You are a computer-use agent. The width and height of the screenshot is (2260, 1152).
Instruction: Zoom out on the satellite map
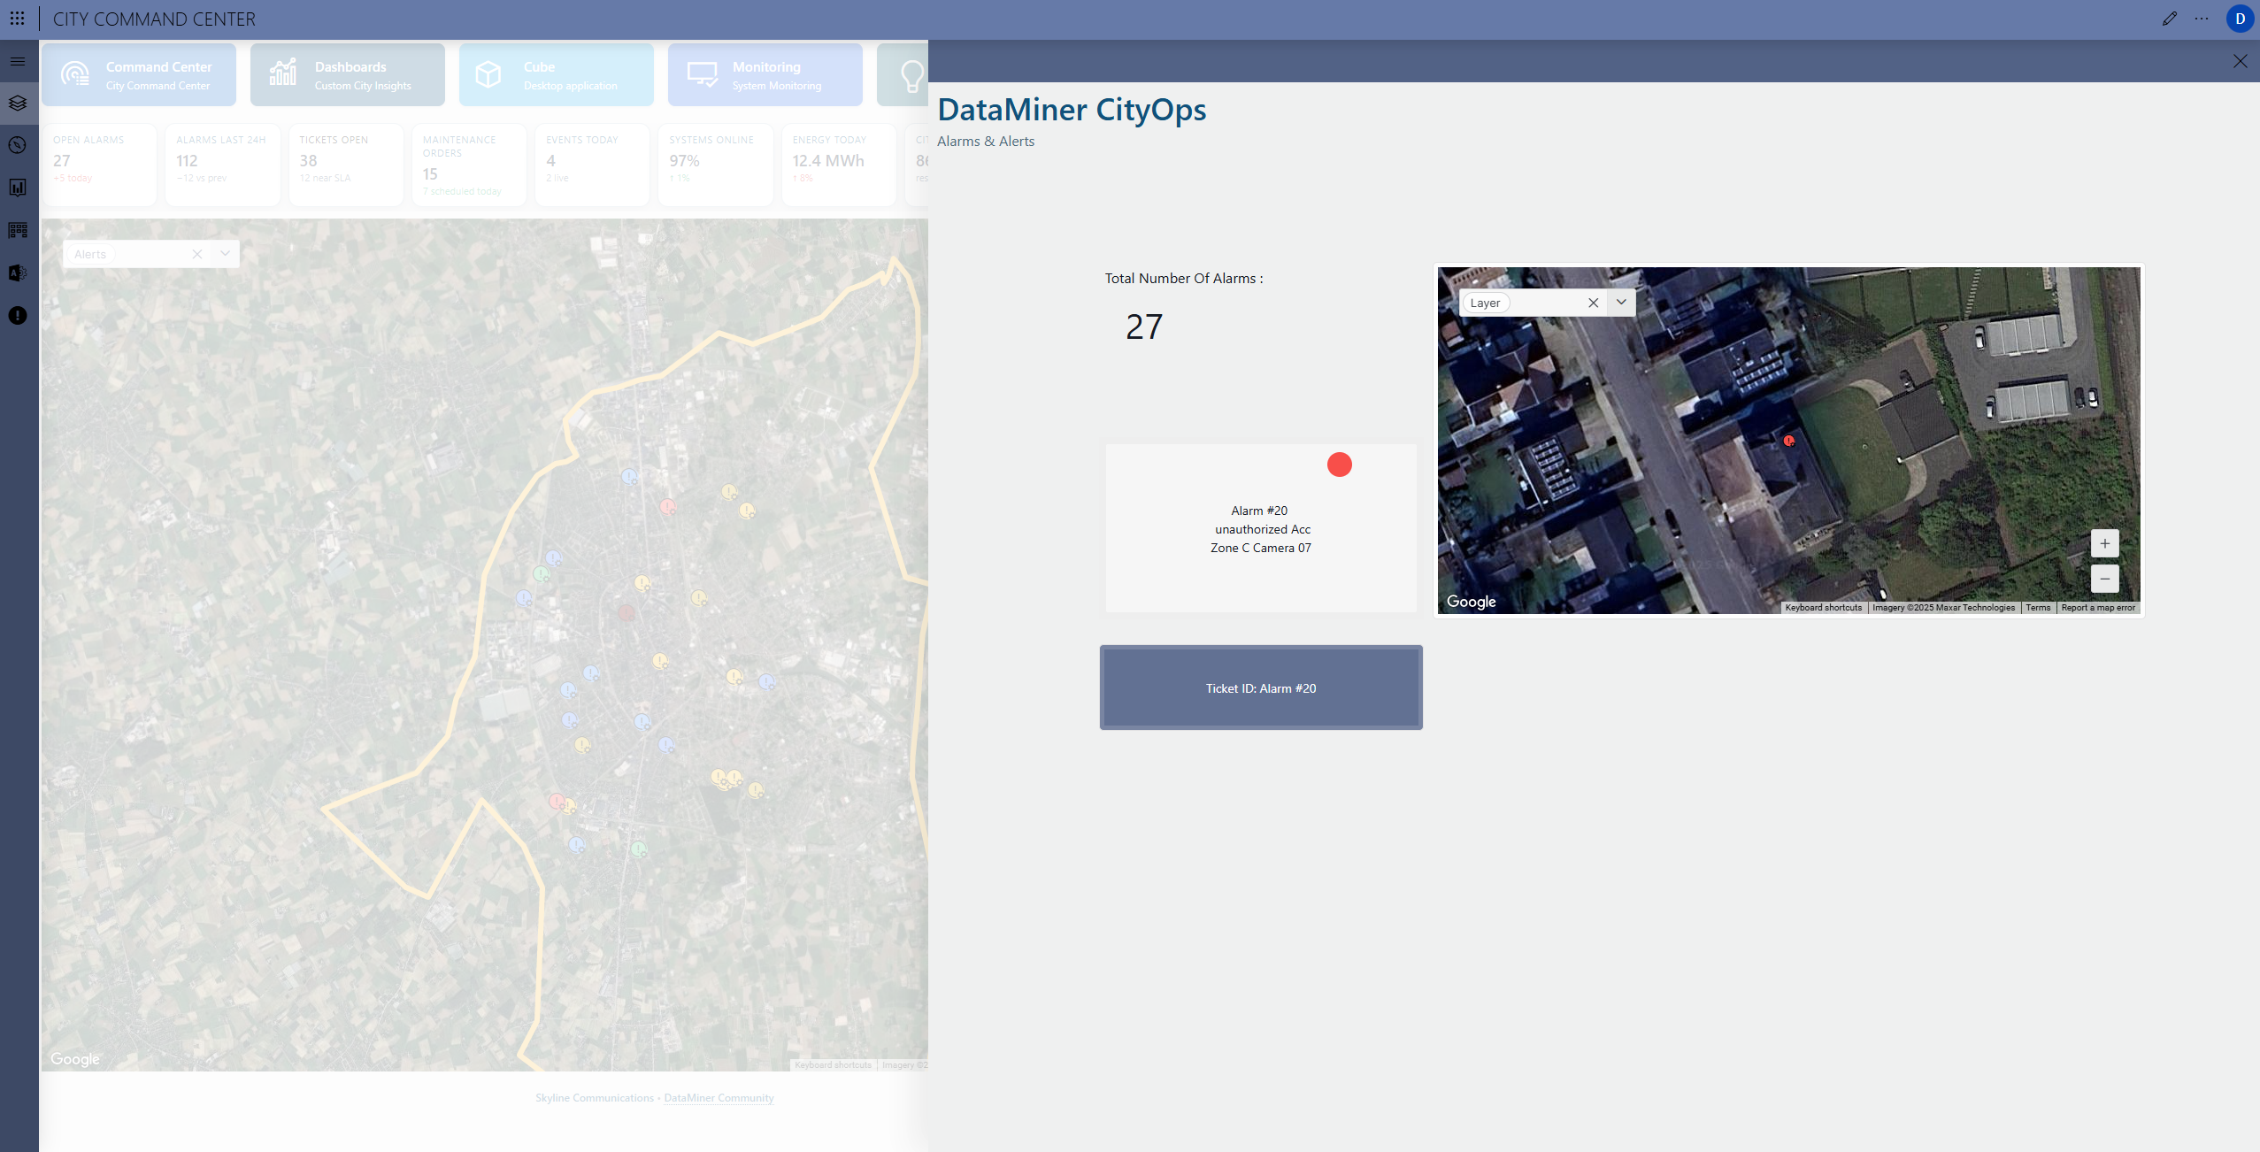[x=2104, y=579]
